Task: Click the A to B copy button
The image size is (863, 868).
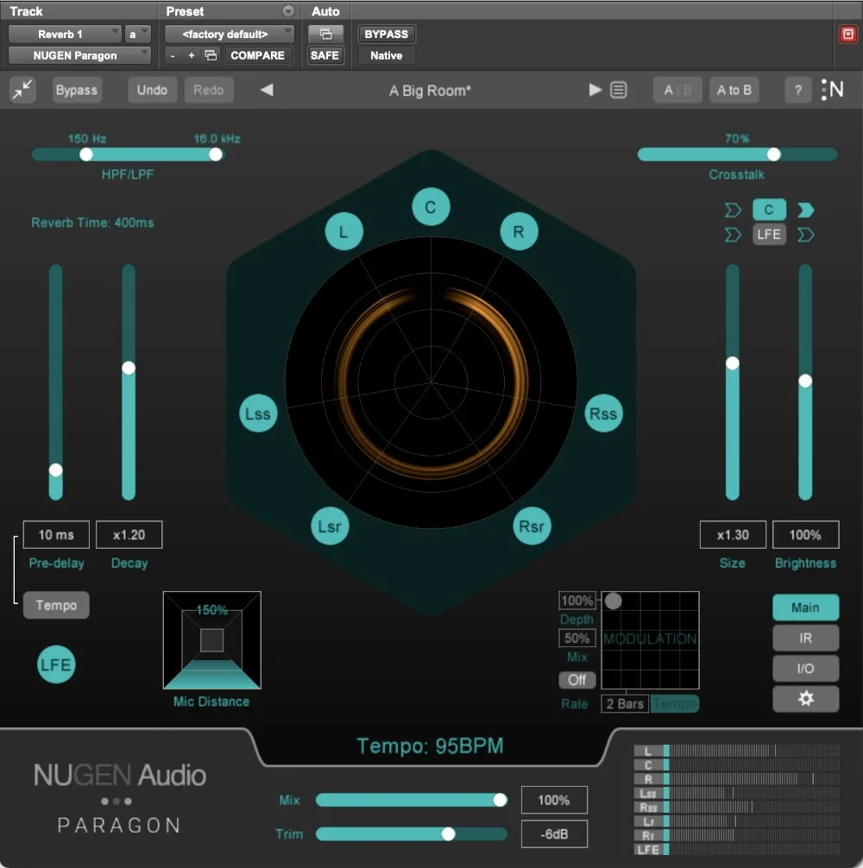Action: tap(734, 90)
